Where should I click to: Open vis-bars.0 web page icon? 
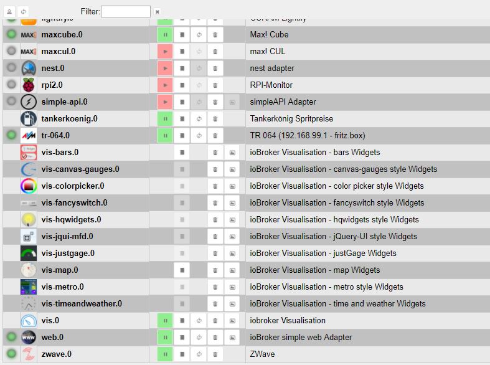232,153
